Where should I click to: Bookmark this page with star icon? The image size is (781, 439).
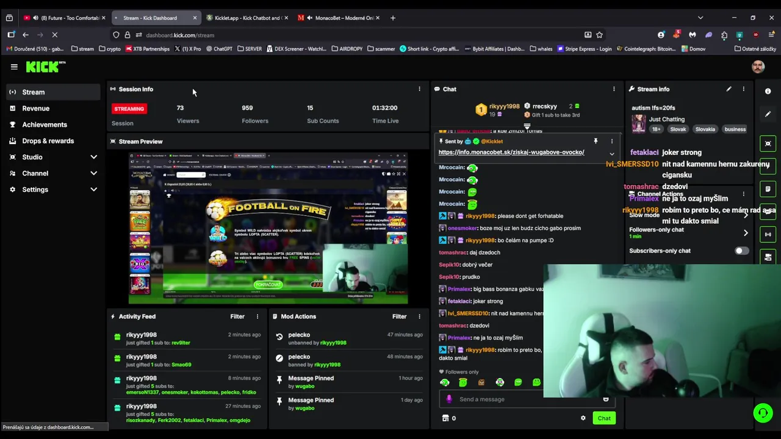pos(599,35)
